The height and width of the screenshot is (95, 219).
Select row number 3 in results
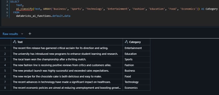5,59
